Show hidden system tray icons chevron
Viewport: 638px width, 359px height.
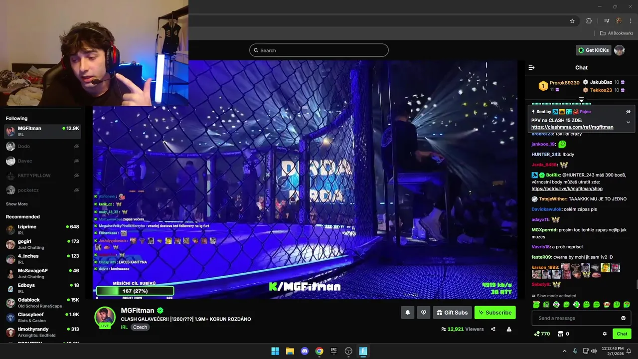pos(564,351)
